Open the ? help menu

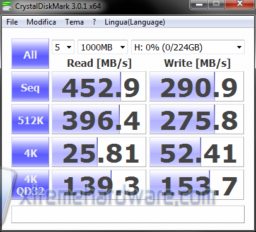[x=95, y=22]
